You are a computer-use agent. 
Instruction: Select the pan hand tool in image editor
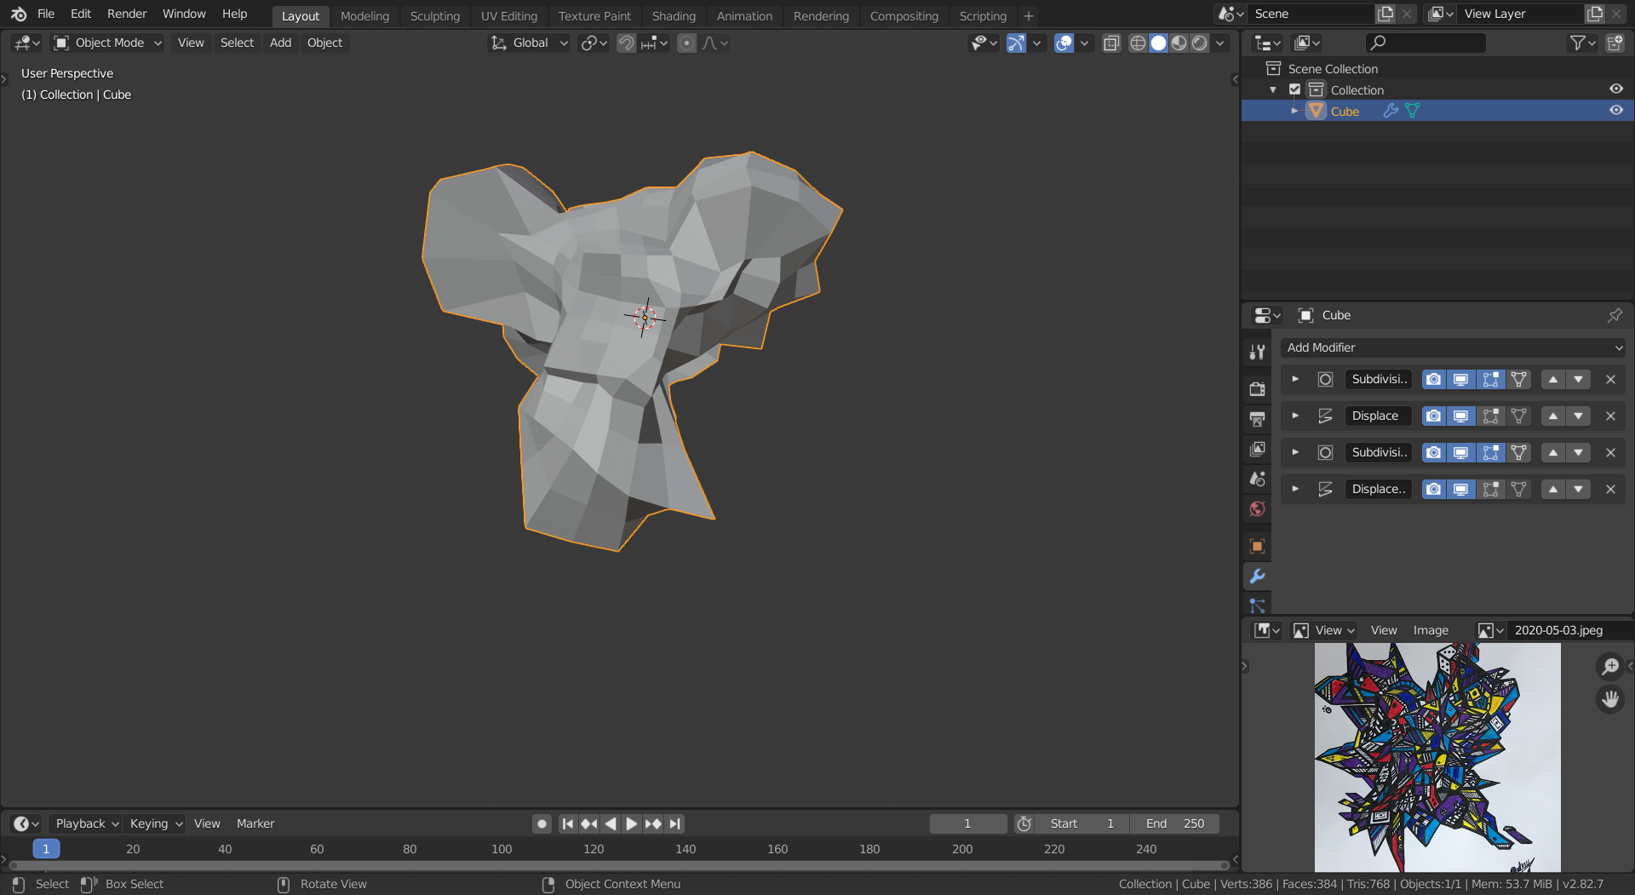pyautogui.click(x=1609, y=699)
